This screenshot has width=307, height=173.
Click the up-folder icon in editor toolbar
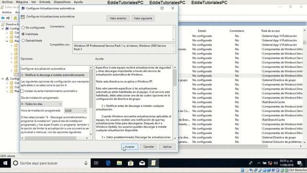15,18
